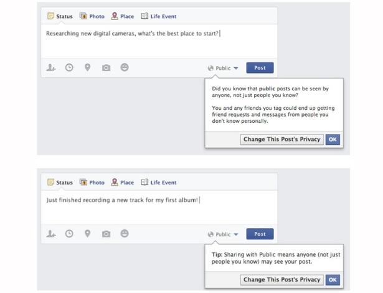
Task: Click Change This Post's Privacy in upper popup
Action: 282,140
